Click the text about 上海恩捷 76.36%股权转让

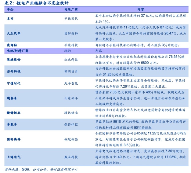point(140,60)
